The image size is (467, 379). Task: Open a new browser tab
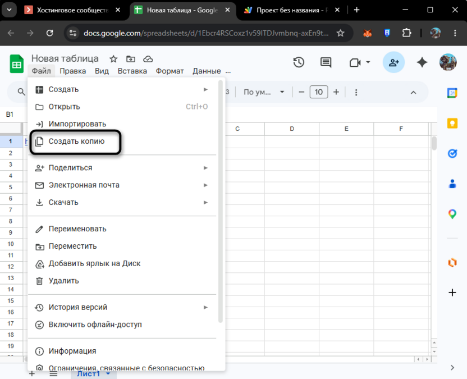[x=356, y=10]
